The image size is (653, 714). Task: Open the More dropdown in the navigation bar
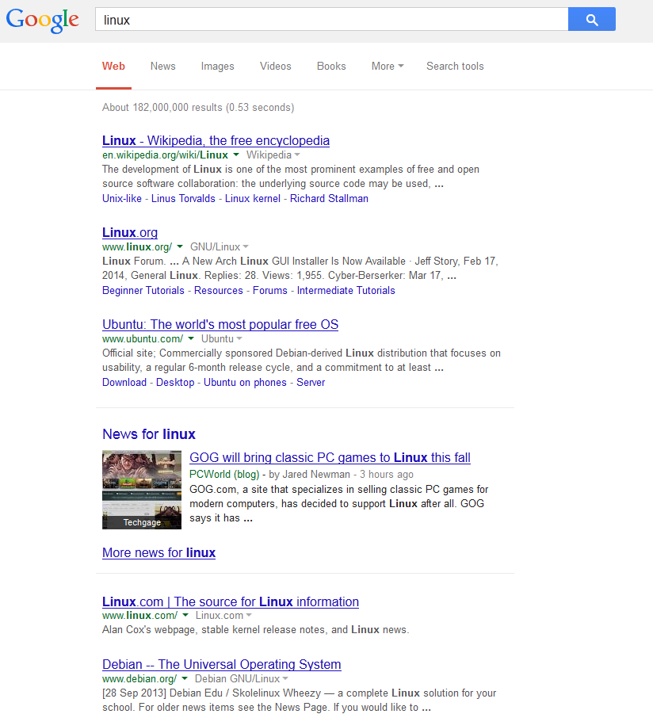tap(386, 67)
